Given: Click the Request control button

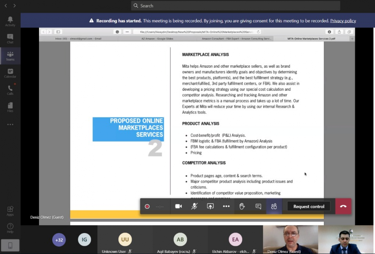Looking at the screenshot, I should click(309, 206).
